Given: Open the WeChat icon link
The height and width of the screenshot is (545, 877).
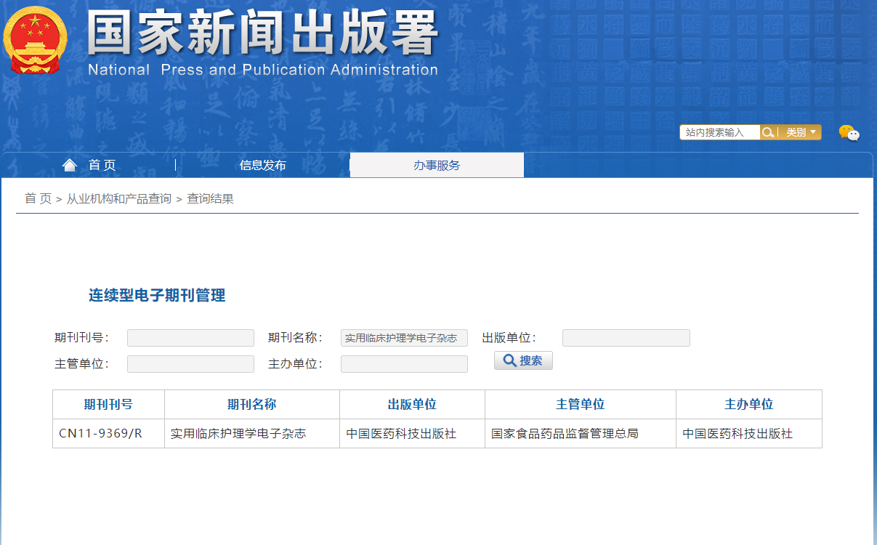Looking at the screenshot, I should pyautogui.click(x=849, y=133).
